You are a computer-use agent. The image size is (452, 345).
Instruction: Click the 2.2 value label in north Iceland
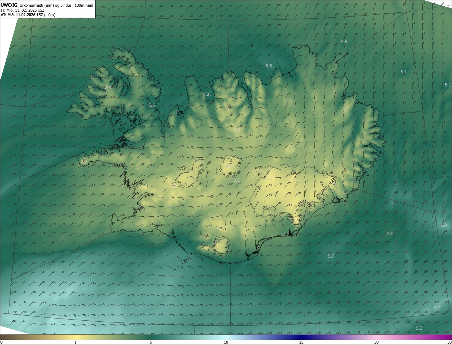(237, 130)
